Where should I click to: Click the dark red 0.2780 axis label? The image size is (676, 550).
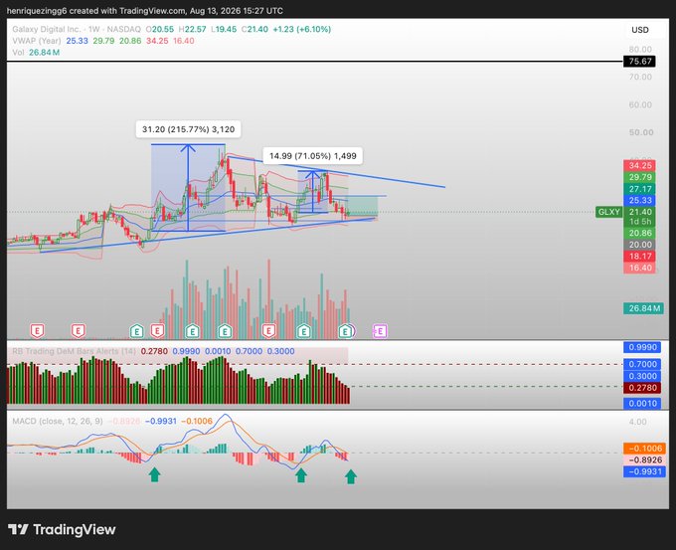[642, 388]
